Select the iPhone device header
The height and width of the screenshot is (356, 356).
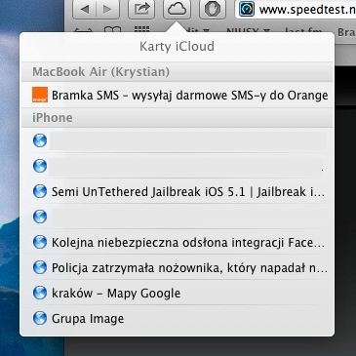click(178, 118)
